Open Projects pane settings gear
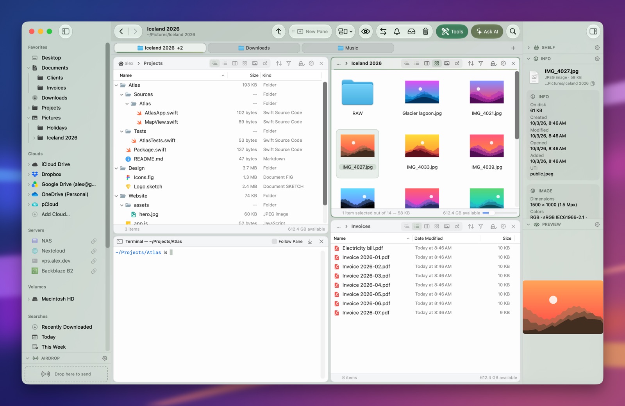 311,63
